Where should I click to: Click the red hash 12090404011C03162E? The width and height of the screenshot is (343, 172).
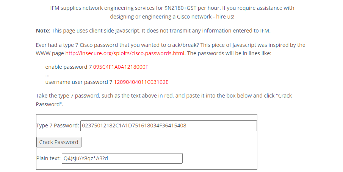(x=141, y=82)
